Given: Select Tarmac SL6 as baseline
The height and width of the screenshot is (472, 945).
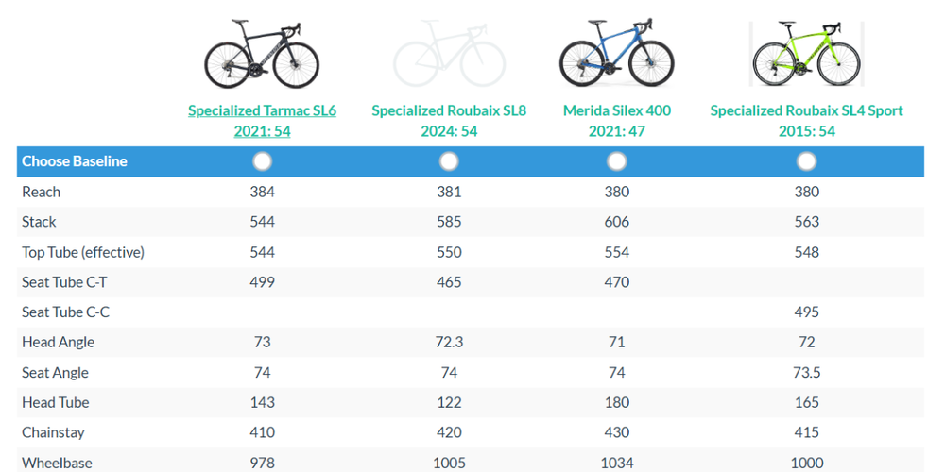Looking at the screenshot, I should coord(262,161).
